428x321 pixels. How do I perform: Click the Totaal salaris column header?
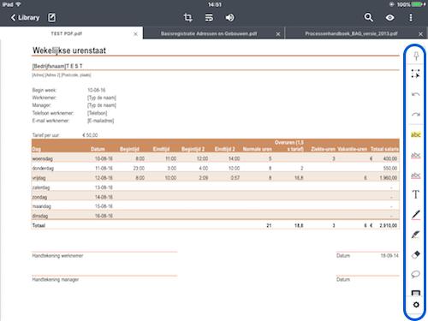pyautogui.click(x=384, y=149)
